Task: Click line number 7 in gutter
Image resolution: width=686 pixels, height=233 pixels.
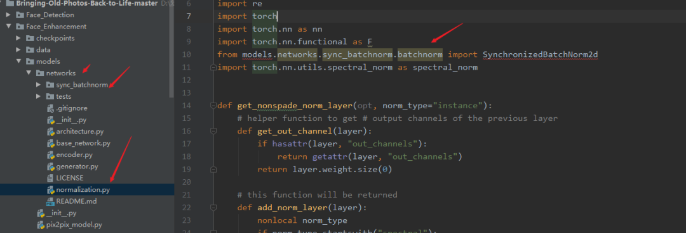Action: coord(189,16)
